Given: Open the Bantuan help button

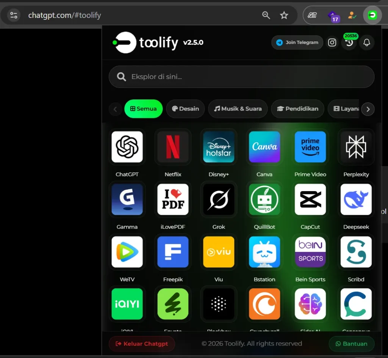Looking at the screenshot, I should pos(351,344).
